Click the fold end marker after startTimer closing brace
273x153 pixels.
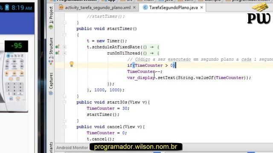coord(64,96)
